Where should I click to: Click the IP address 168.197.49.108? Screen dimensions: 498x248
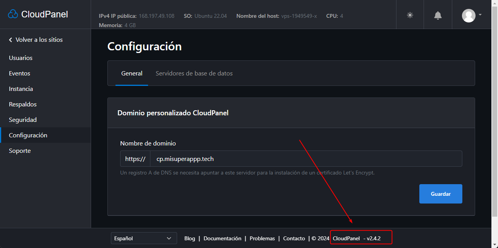click(x=157, y=16)
